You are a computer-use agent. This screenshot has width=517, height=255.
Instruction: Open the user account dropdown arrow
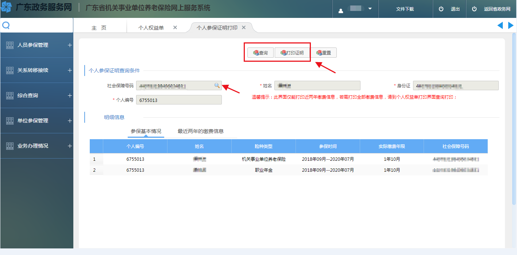click(x=370, y=9)
